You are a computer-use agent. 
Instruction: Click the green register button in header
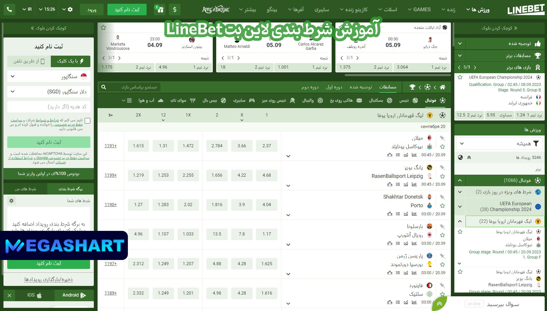pyautogui.click(x=127, y=10)
